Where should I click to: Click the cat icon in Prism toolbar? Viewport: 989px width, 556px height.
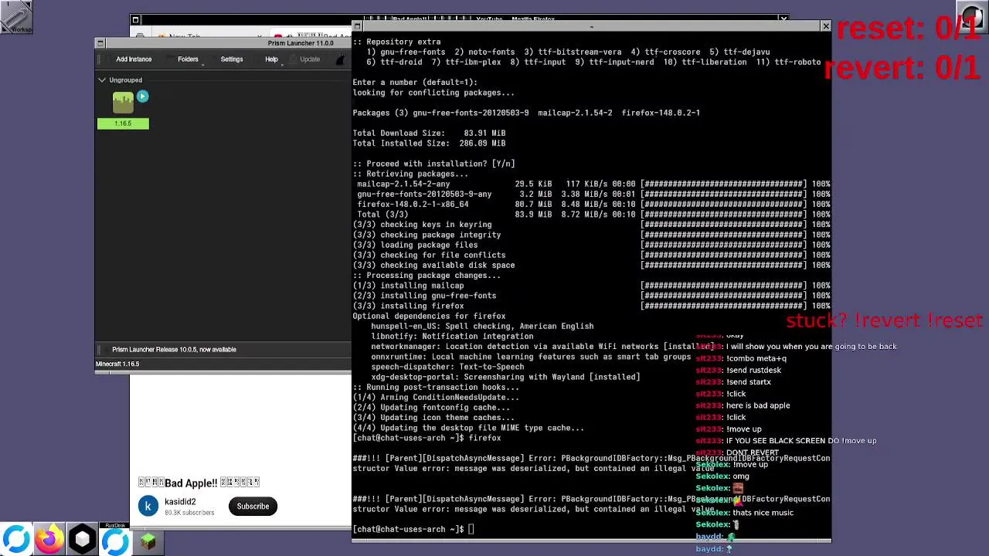342,59
